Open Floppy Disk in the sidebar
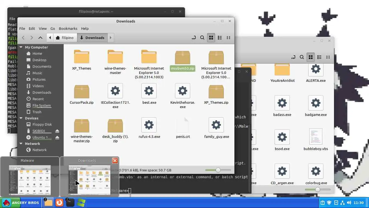 click(42, 124)
